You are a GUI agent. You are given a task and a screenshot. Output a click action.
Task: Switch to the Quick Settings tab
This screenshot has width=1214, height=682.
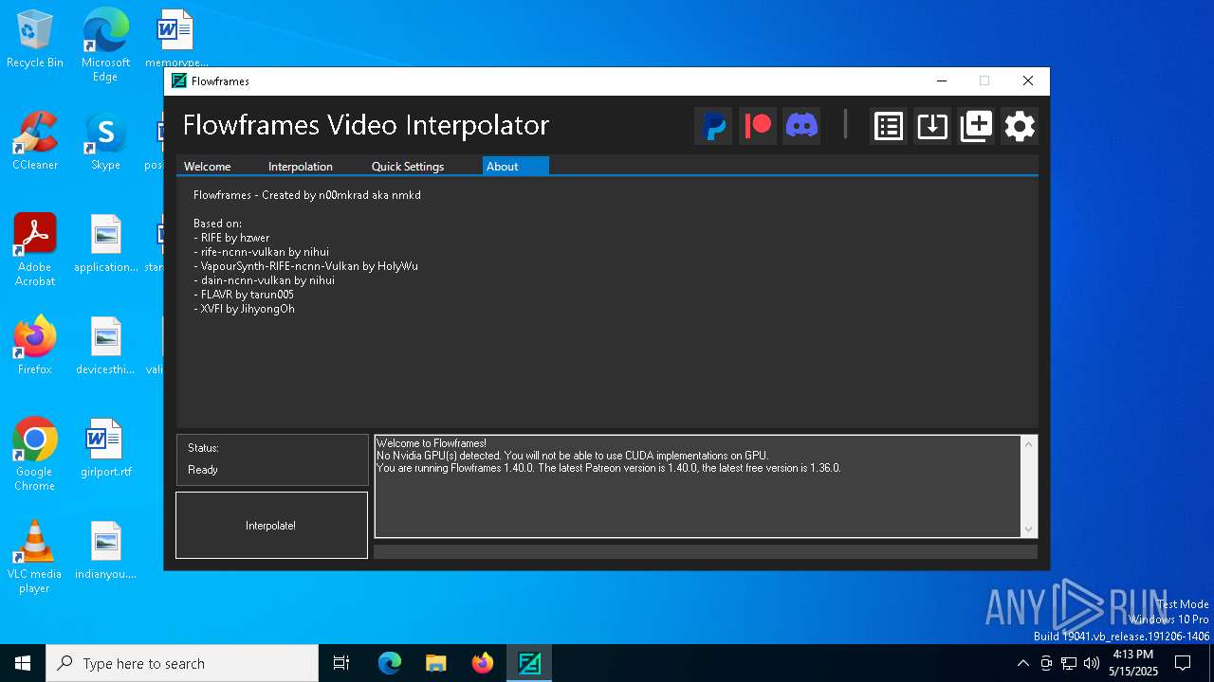[x=408, y=167]
